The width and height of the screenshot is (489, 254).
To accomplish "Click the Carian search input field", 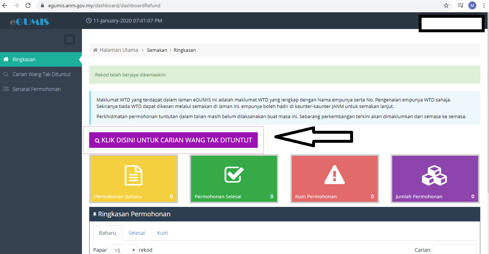I will pyautogui.click(x=454, y=250).
